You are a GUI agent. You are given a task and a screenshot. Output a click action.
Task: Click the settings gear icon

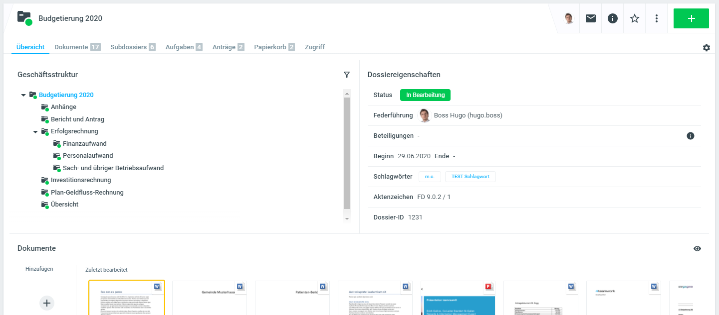[707, 48]
